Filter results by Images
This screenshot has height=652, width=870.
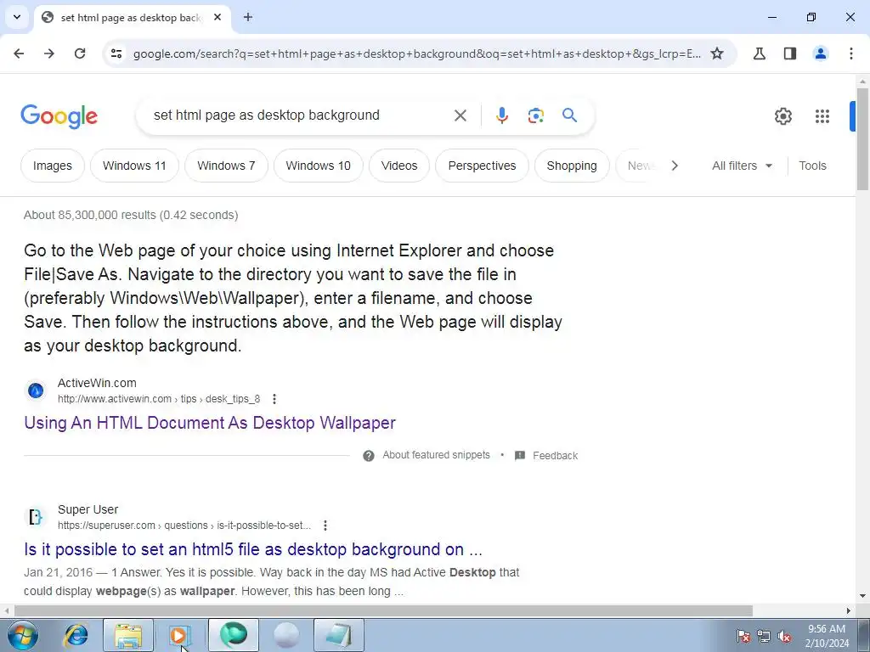(x=52, y=166)
